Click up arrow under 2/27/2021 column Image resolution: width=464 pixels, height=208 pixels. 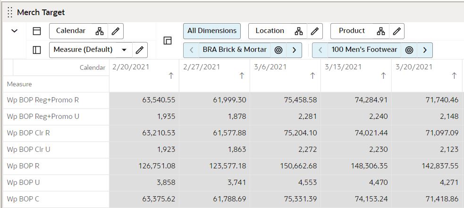[x=242, y=76]
